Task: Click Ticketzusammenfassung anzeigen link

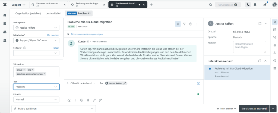Action: (x=87, y=34)
